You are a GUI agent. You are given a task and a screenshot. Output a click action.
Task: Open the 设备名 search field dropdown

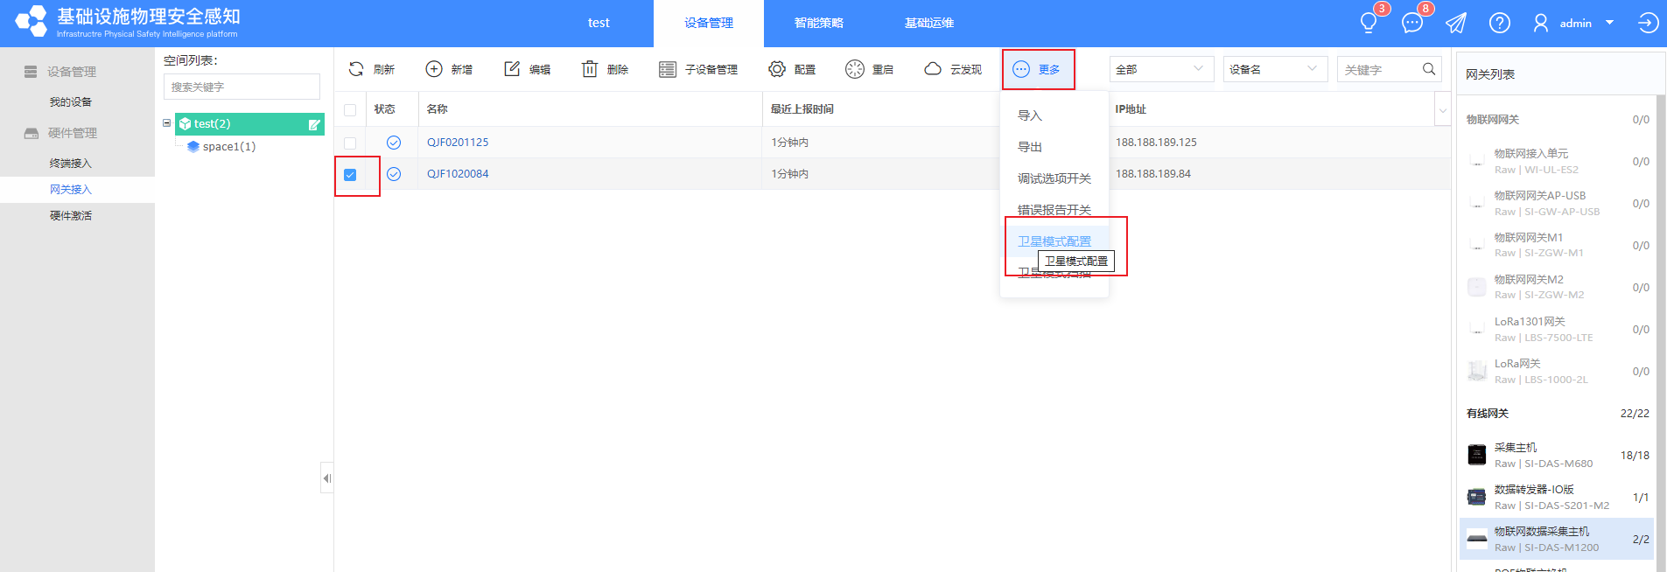point(1274,69)
